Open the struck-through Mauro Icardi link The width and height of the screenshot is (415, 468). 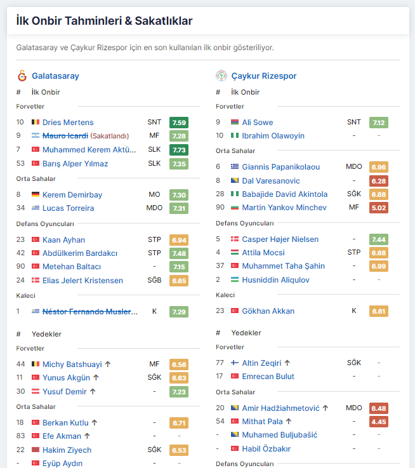[x=65, y=136]
